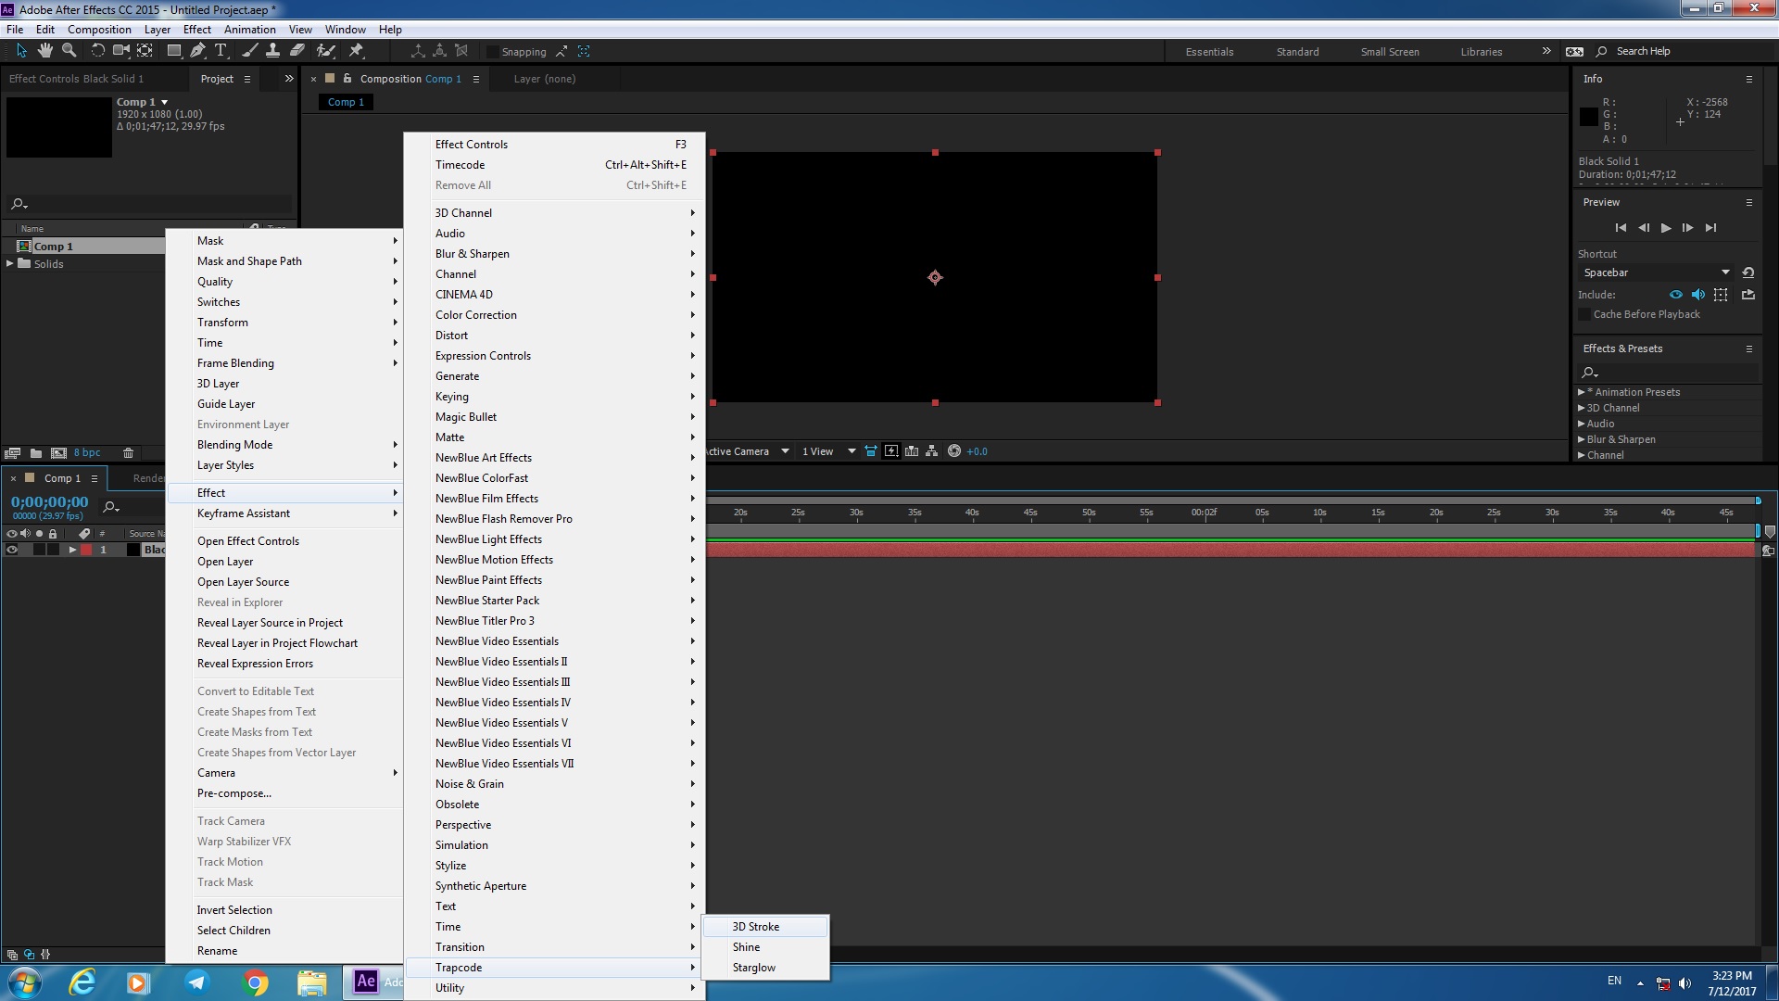Play the preview
1779x1001 pixels.
1666,228
